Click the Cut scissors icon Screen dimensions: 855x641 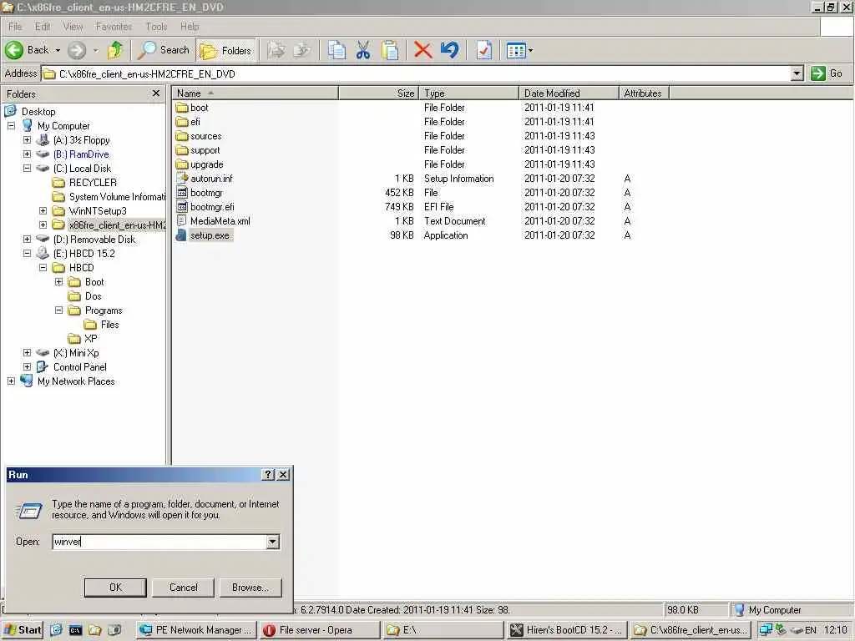click(x=363, y=50)
